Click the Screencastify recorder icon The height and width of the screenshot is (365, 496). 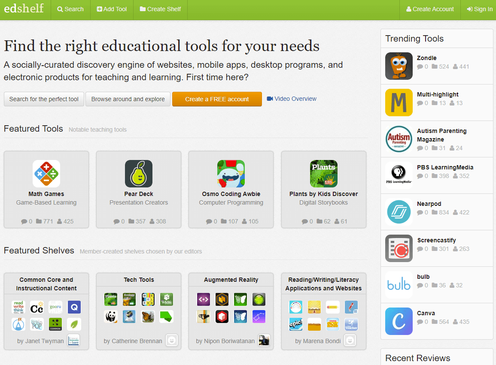[x=399, y=248]
